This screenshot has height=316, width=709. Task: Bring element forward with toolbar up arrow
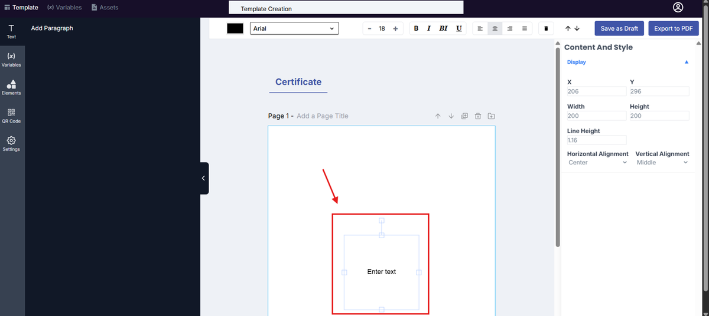click(x=568, y=28)
